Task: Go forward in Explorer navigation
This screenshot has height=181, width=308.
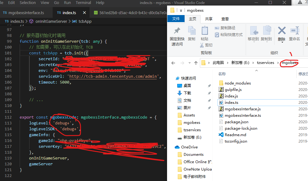Action: (182, 63)
